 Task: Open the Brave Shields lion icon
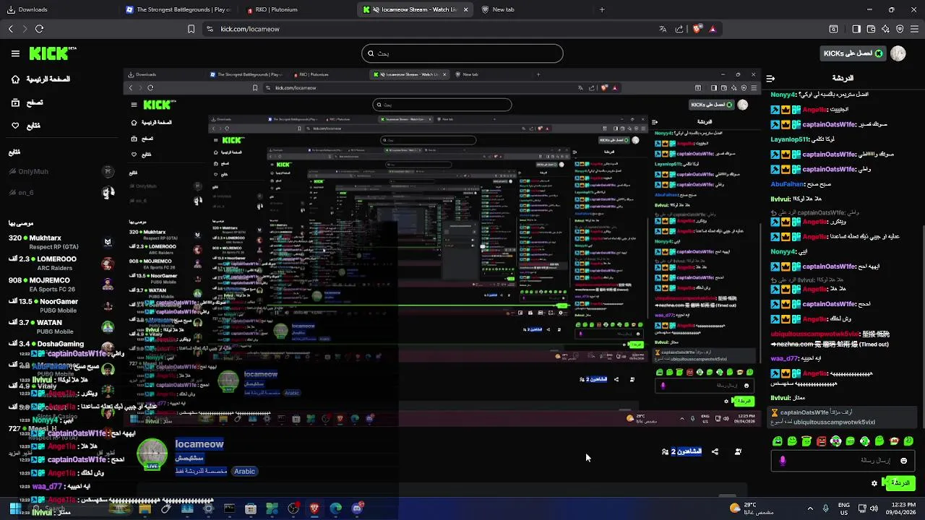click(697, 29)
